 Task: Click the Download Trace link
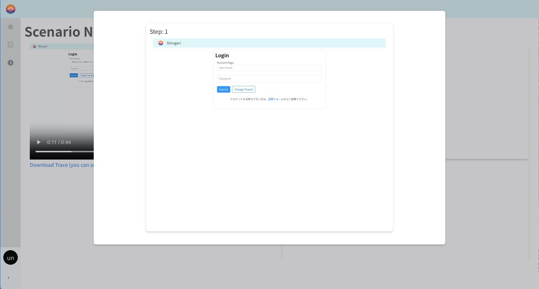click(x=61, y=165)
